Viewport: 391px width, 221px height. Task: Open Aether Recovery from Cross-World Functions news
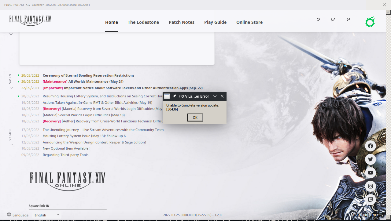(x=103, y=121)
